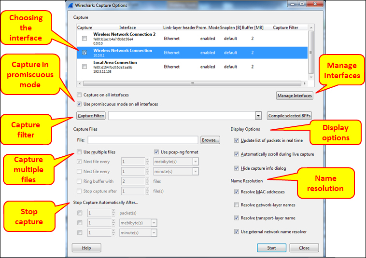
Task: Uncheck Wireless Network Connection capture box
Action: pyautogui.click(x=84, y=53)
